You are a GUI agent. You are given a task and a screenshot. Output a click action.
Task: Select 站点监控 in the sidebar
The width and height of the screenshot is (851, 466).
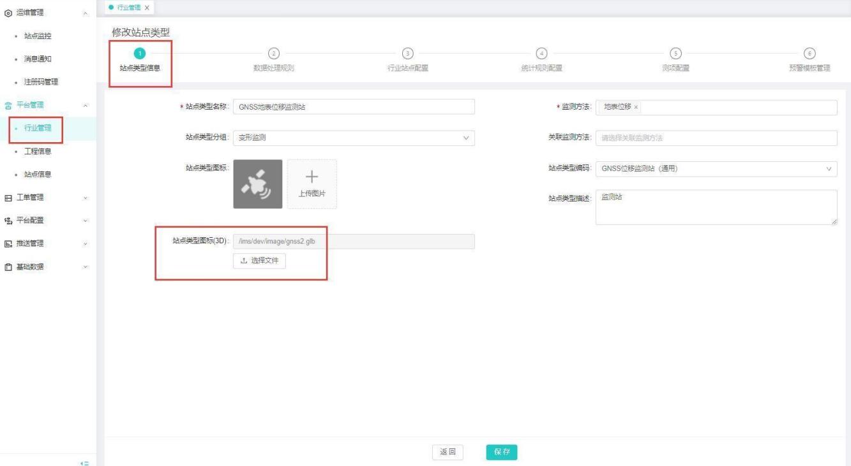[38, 36]
